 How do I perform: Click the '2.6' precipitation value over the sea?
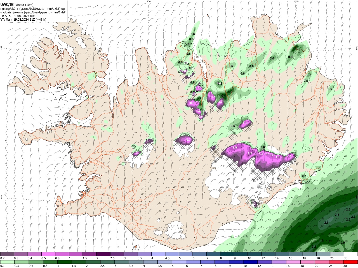point(326,222)
